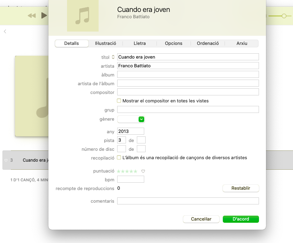Click the àlbum text field
This screenshot has width=293, height=243.
coord(188,74)
